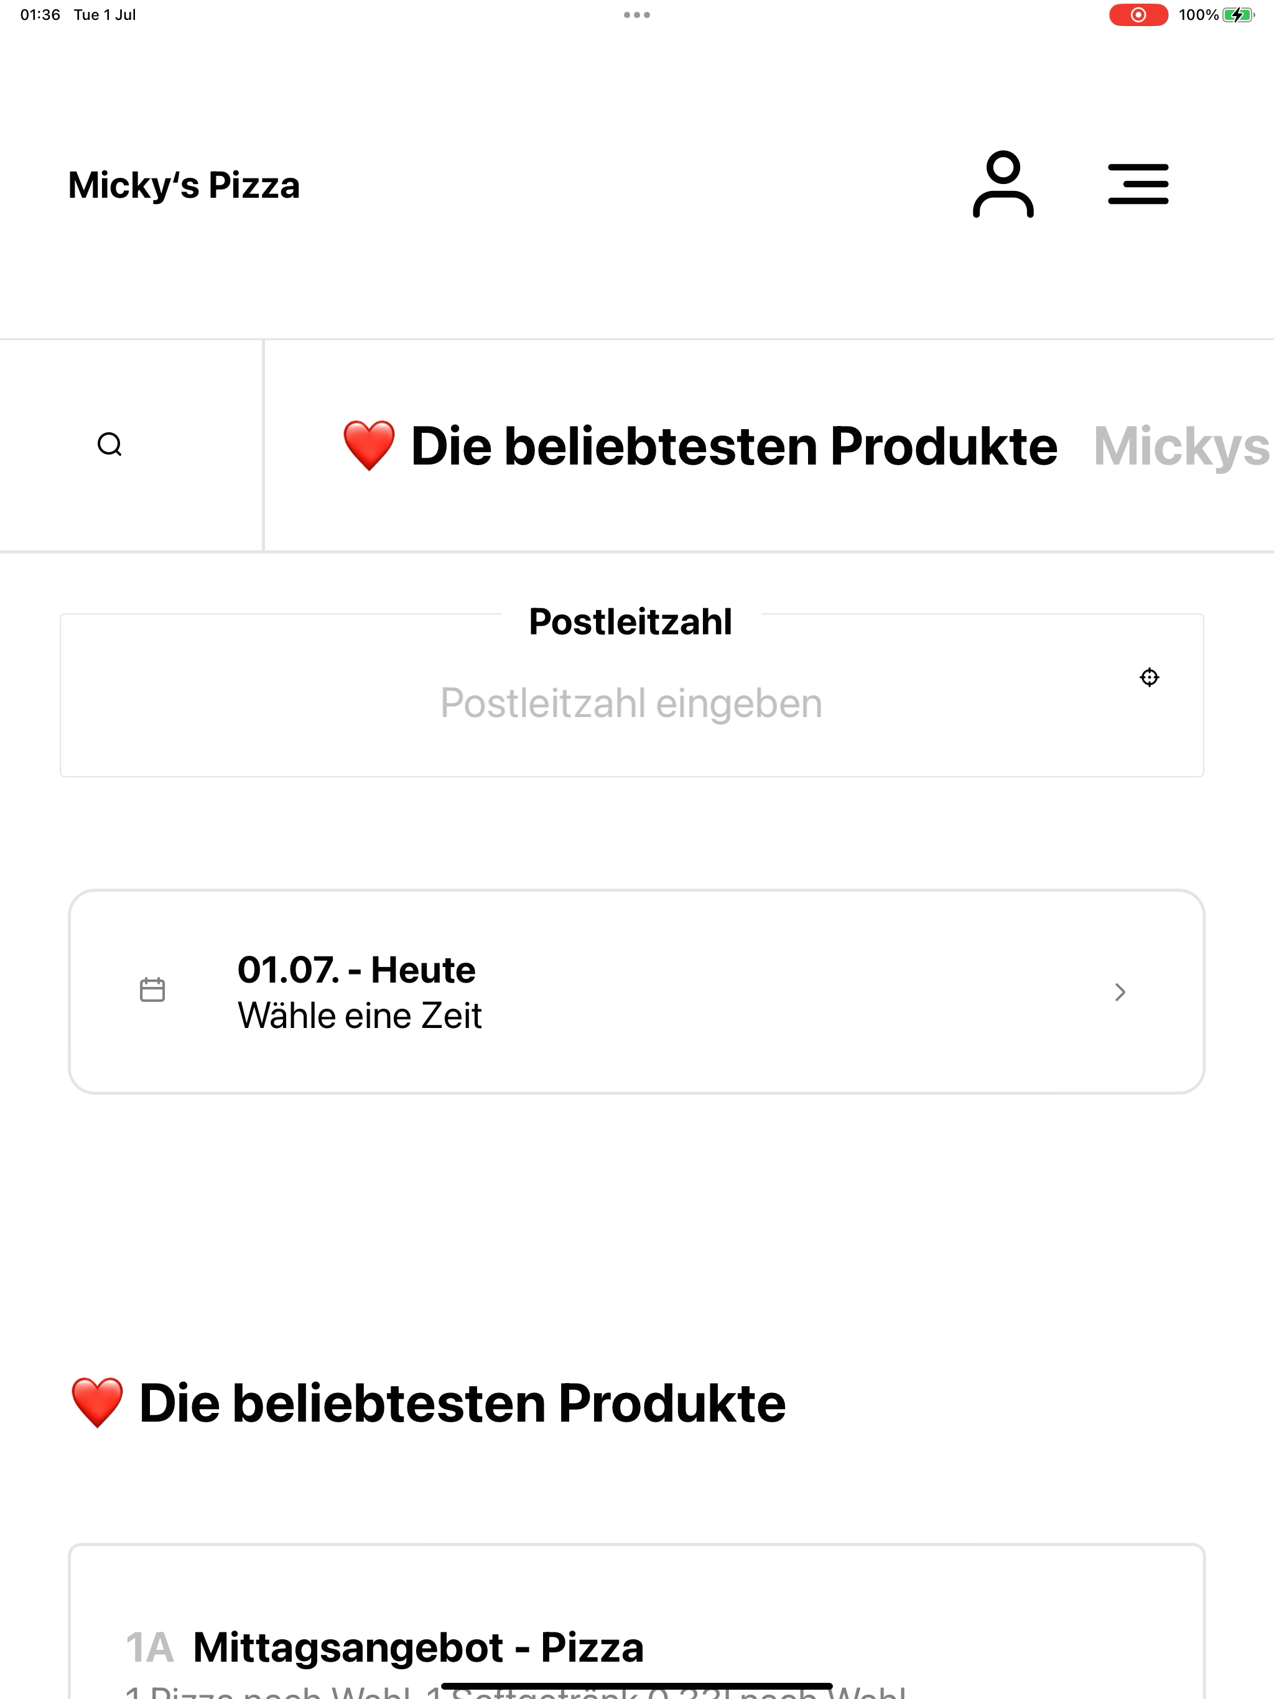Screen dimensions: 1274x1699
Task: Tap the battery icon in status bar
Action: coord(1238,14)
